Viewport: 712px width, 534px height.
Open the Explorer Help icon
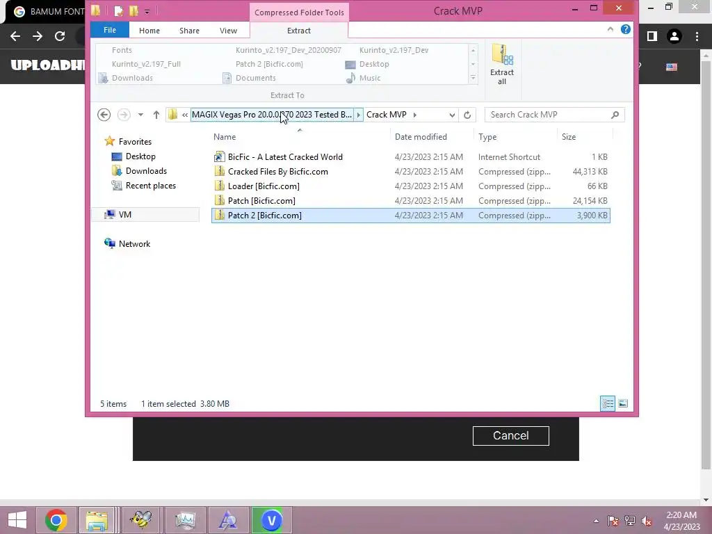[625, 29]
